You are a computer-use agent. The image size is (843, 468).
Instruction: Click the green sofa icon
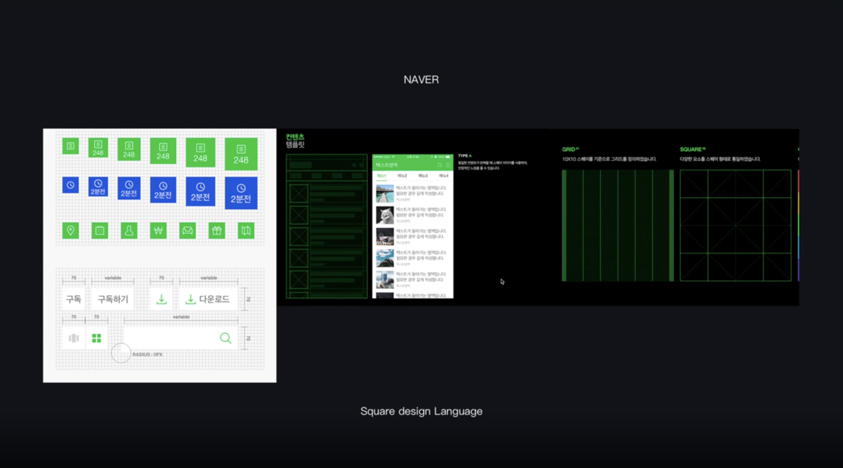tap(188, 231)
